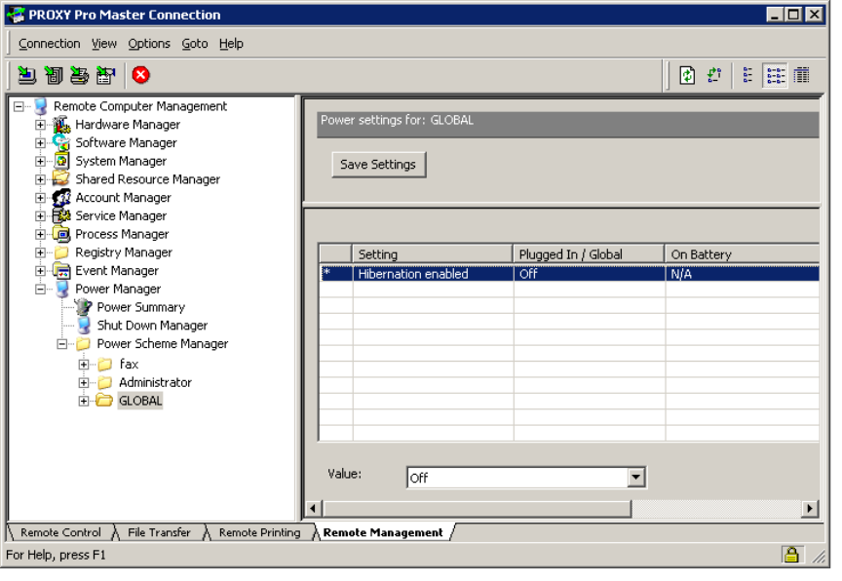Select the highlighted list view icon
This screenshot has height=581, width=842.
[775, 75]
